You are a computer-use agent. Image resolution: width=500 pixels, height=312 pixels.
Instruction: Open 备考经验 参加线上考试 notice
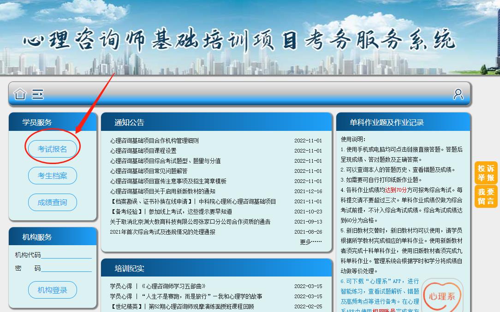point(171,212)
